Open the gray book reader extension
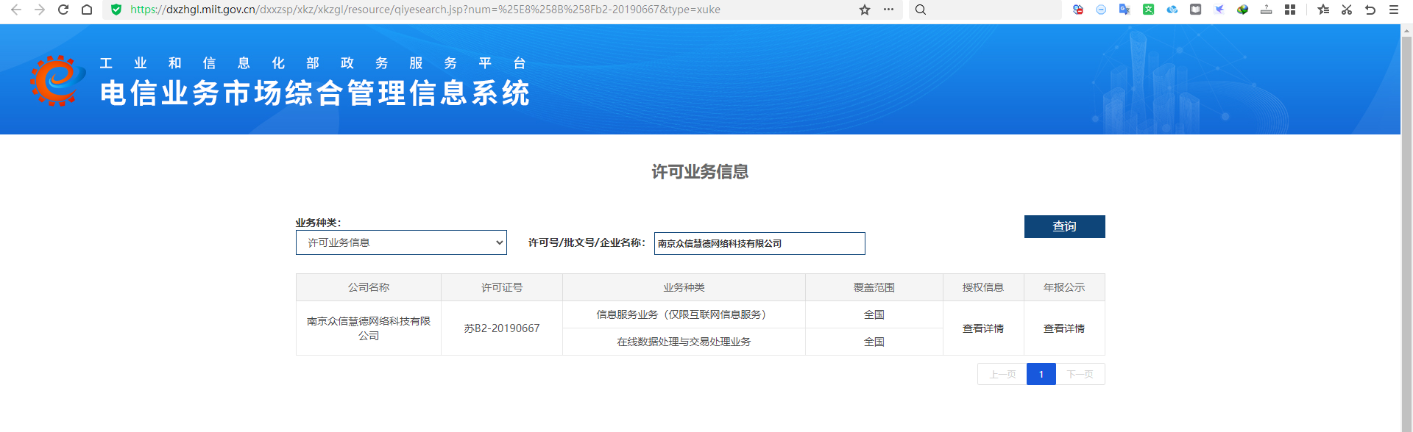Image resolution: width=1413 pixels, height=432 pixels. pos(1195,10)
